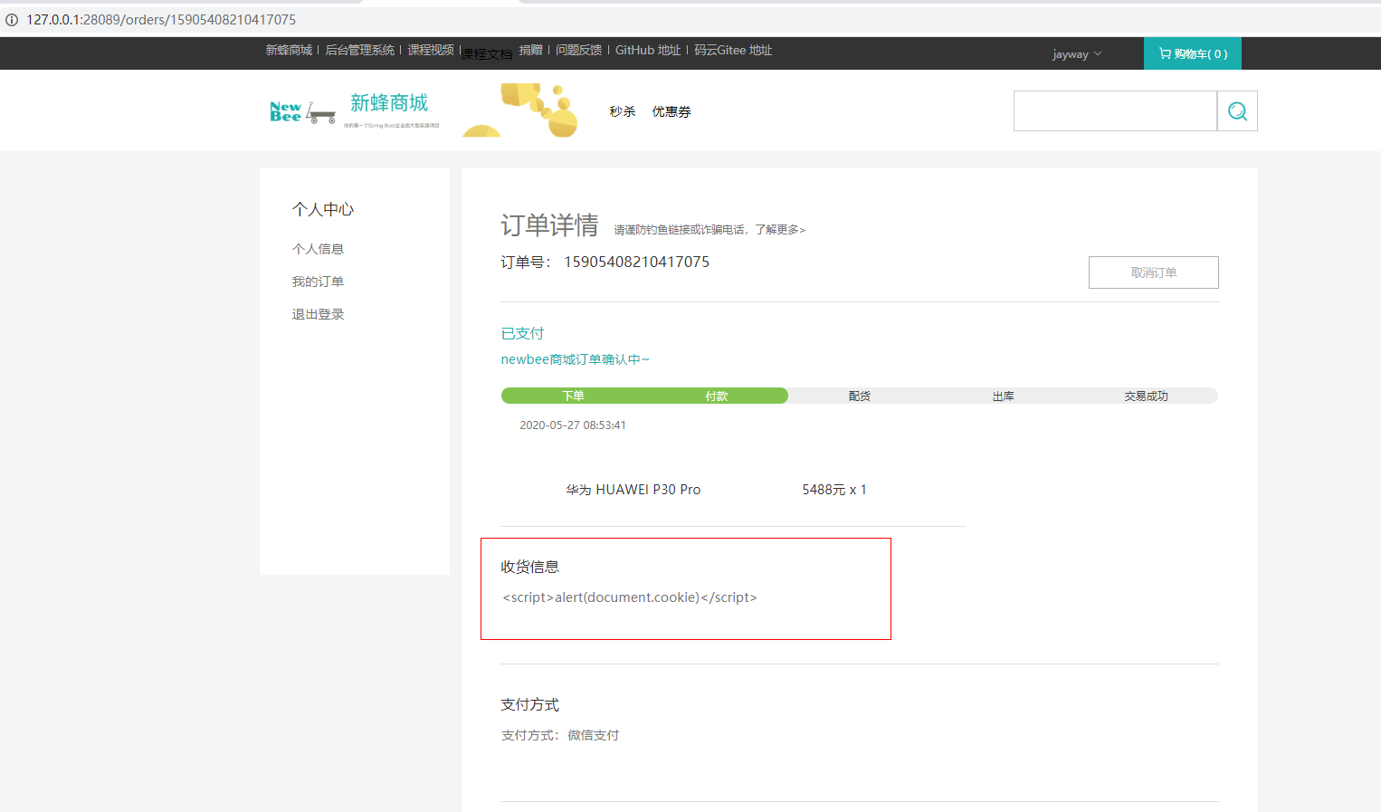The width and height of the screenshot is (1381, 812).
Task: Click 付款 step in progress bar
Action: click(717, 396)
